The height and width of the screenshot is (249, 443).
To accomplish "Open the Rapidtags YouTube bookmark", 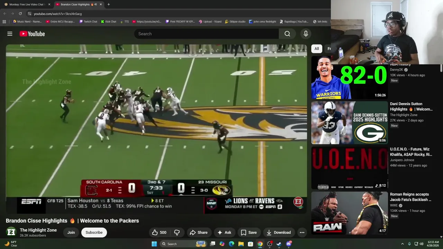I will (x=294, y=21).
